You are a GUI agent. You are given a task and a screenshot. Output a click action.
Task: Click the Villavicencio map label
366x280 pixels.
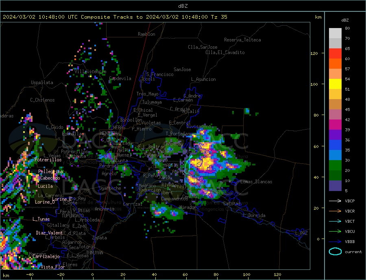[90, 72]
